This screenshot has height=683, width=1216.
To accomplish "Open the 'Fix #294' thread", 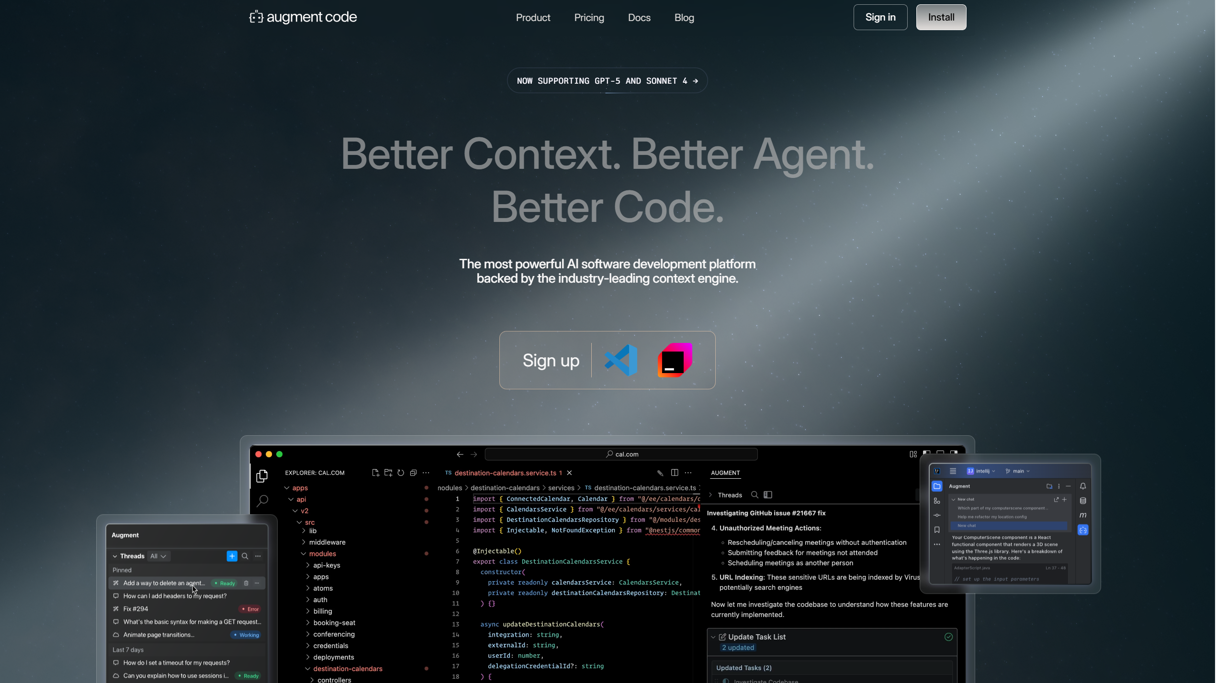I will [x=187, y=609].
